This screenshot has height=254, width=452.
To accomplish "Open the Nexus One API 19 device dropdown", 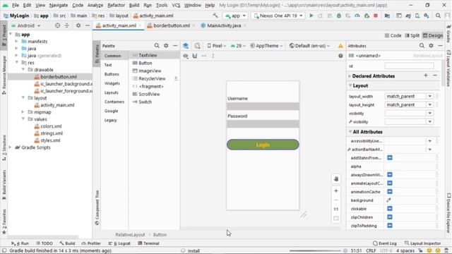I will (278, 16).
